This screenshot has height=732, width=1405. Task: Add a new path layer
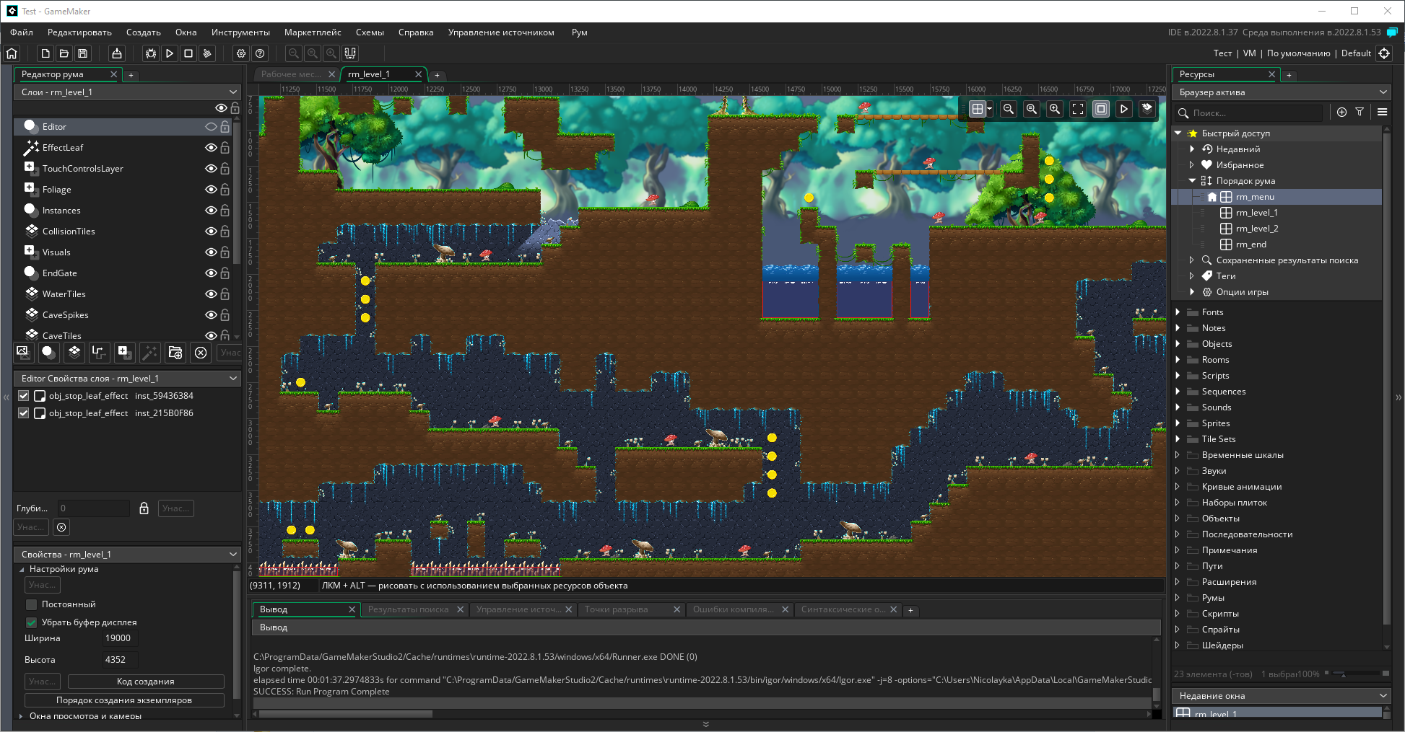click(x=99, y=352)
